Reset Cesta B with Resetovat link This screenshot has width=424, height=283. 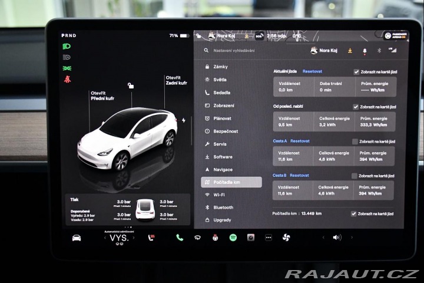pyautogui.click(x=299, y=176)
